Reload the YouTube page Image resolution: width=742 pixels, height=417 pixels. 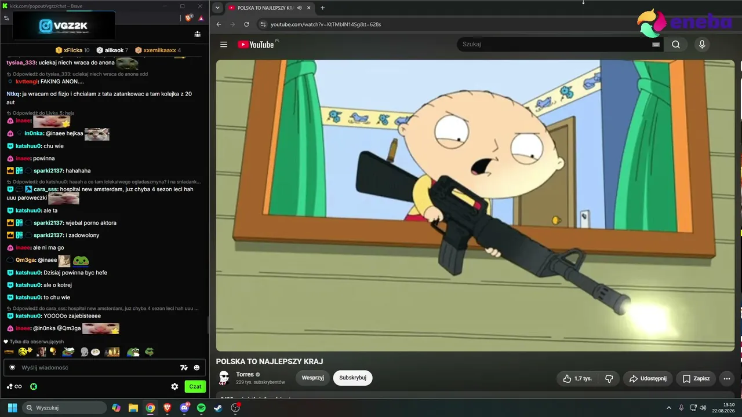pos(246,24)
